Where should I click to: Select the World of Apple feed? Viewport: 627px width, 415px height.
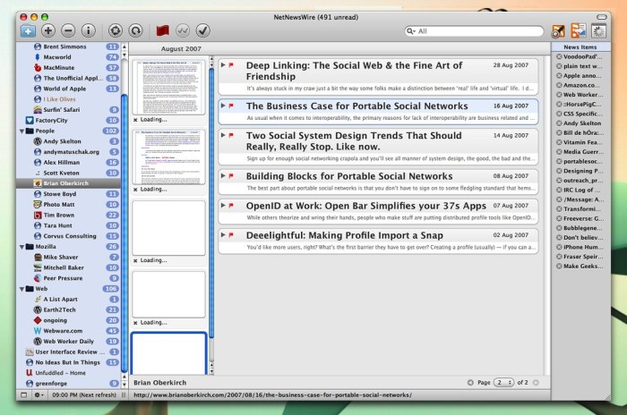tap(68, 89)
